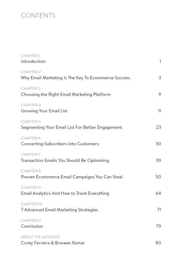Click page number 64 for Chapter 9
The height and width of the screenshot is (253, 190).
click(158, 193)
